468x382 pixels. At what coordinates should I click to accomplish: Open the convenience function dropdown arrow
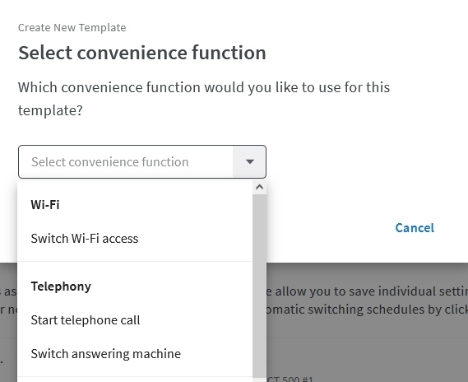coord(249,162)
